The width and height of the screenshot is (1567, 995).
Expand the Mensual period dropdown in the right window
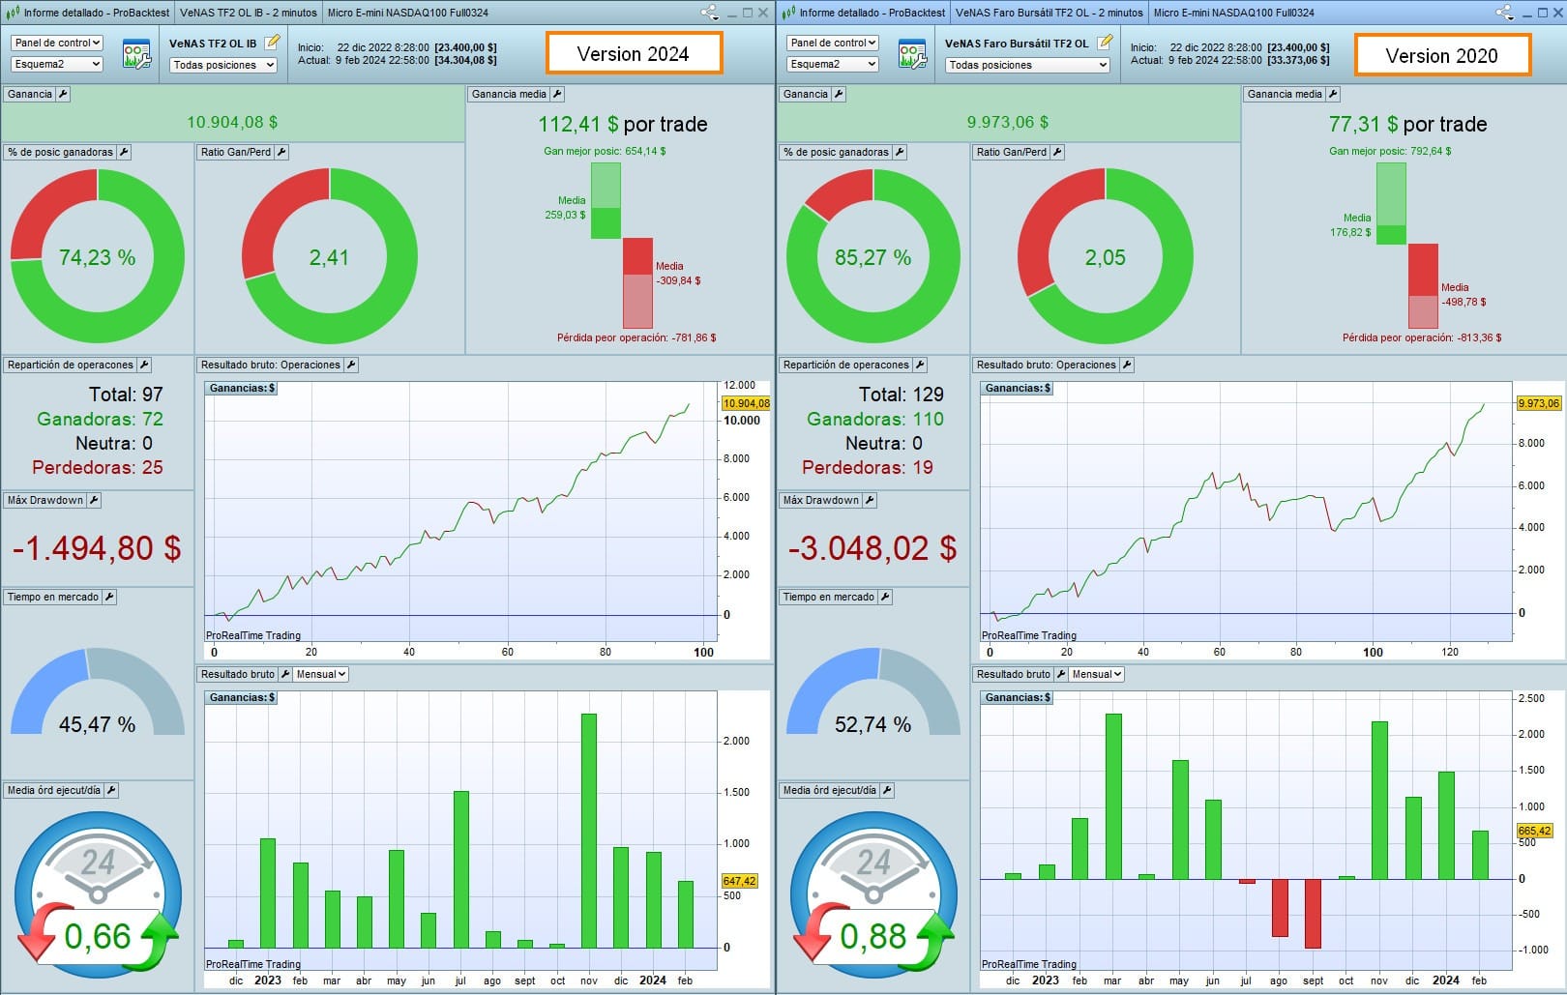point(1097,674)
